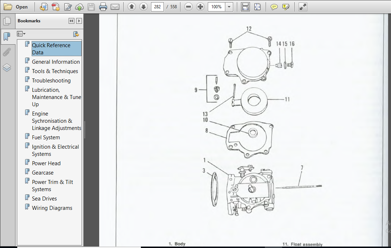Open the Attachments paperclip panel

pyautogui.click(x=7, y=52)
